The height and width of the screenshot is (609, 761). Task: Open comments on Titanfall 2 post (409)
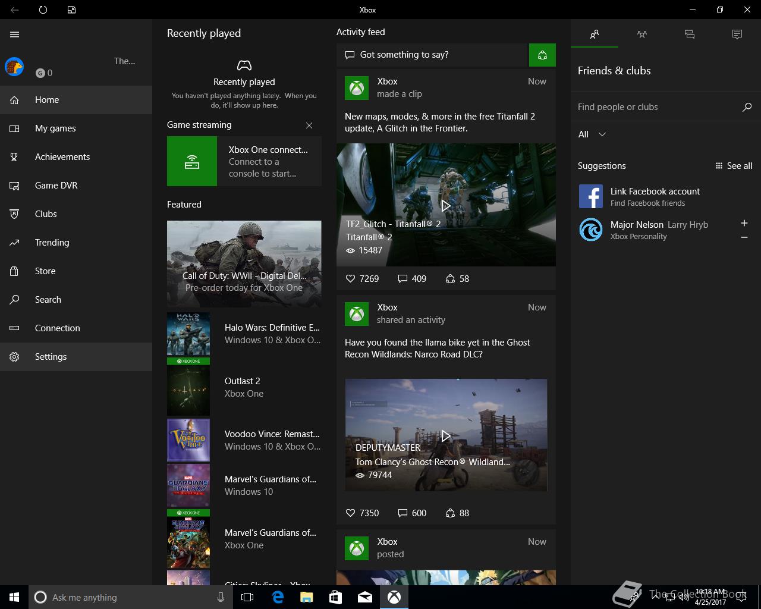(x=412, y=278)
